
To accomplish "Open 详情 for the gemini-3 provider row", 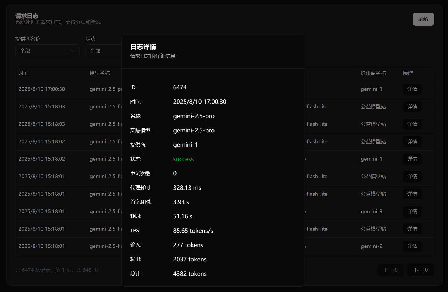I will click(412, 212).
